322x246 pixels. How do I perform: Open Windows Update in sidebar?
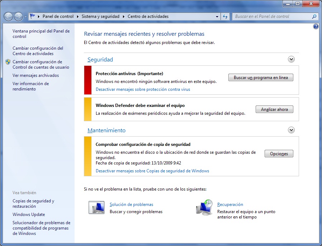click(29, 215)
